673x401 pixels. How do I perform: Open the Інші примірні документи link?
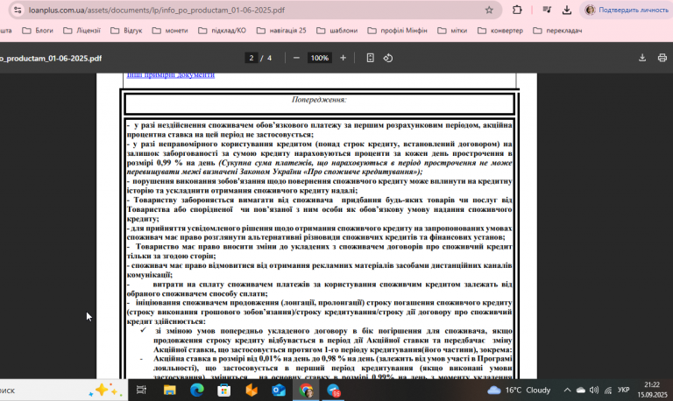(x=170, y=75)
